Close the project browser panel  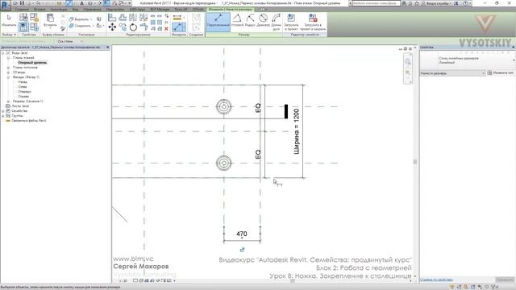[x=107, y=48]
